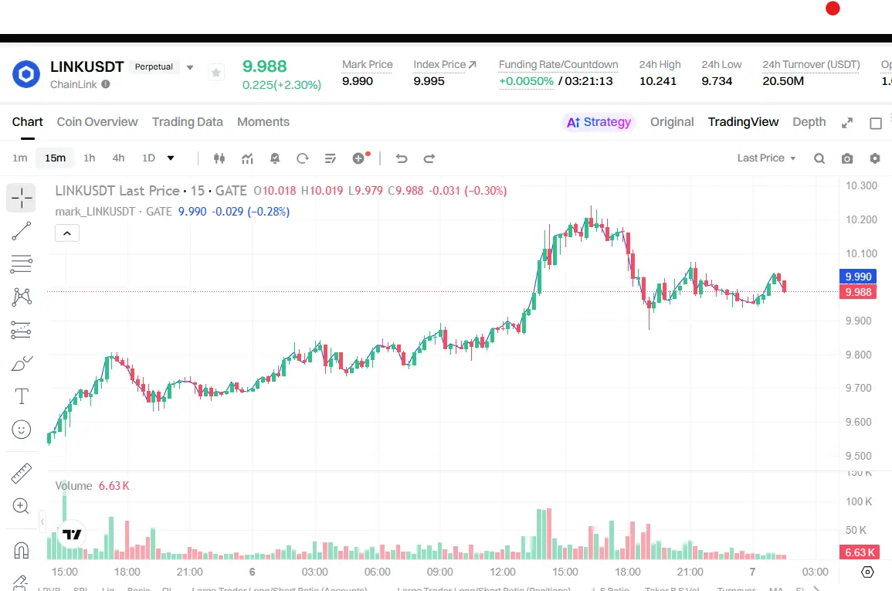Undo the last chart action

402,158
